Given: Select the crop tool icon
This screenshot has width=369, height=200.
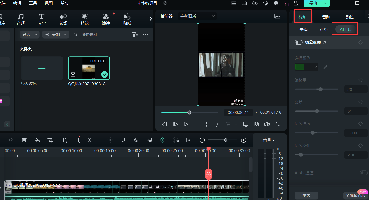Looking at the screenshot, I should [x=50, y=140].
